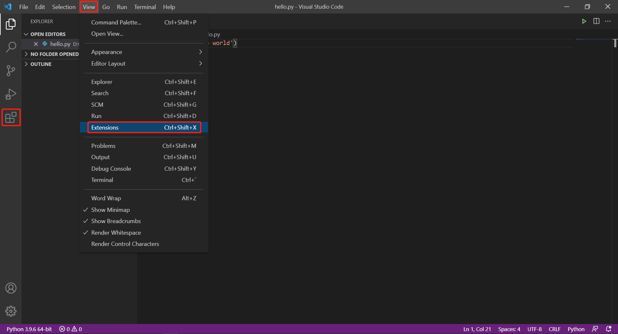
Task: Click UTF-8 encoding status
Action: point(534,329)
